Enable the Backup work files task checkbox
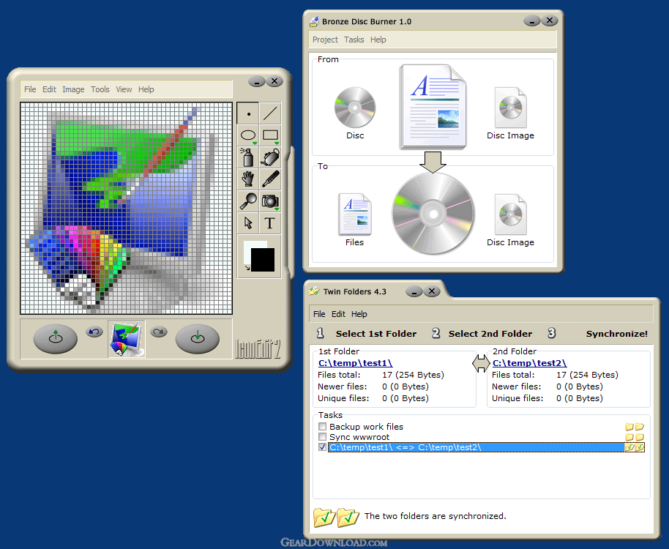This screenshot has width=669, height=549. (323, 427)
